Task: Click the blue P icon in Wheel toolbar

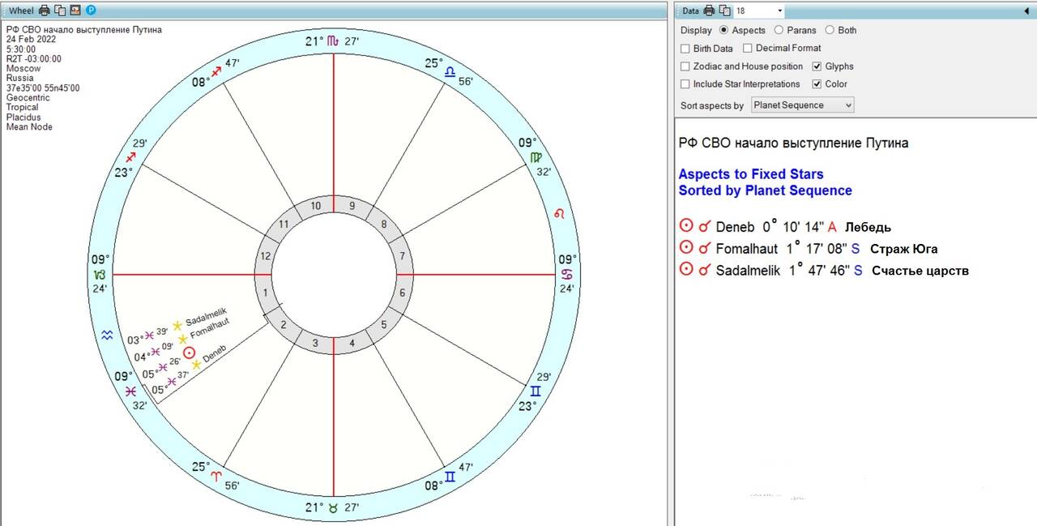Action: (x=91, y=11)
